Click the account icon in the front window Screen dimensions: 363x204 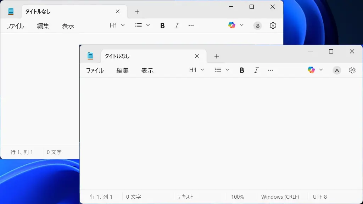(337, 70)
